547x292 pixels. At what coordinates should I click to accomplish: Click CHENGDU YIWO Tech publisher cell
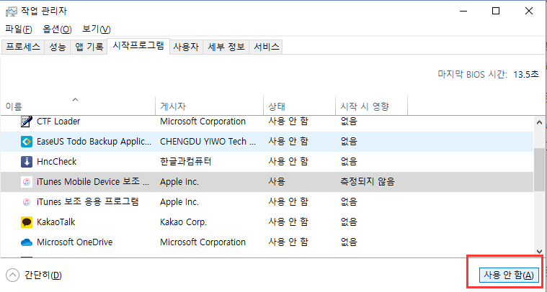(x=208, y=142)
